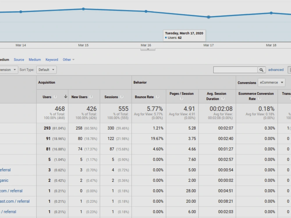Click the 5.77% total bounce rate

pos(155,109)
